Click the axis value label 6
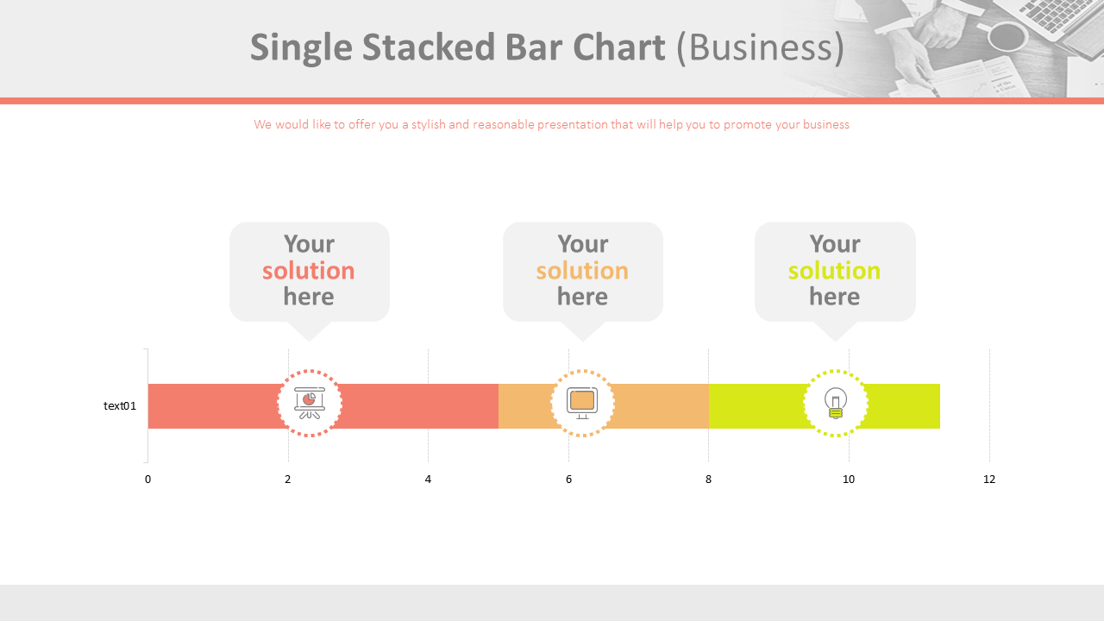 (568, 480)
